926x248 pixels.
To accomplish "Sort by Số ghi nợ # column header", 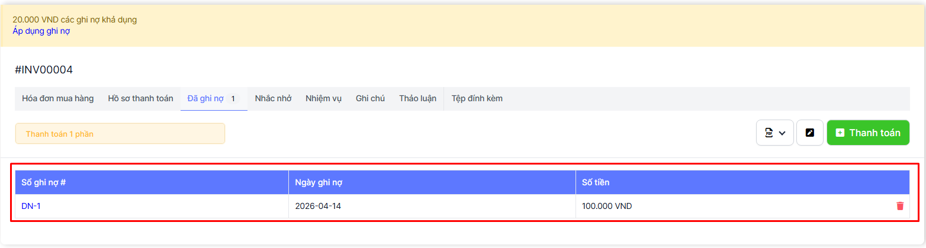I will (43, 182).
